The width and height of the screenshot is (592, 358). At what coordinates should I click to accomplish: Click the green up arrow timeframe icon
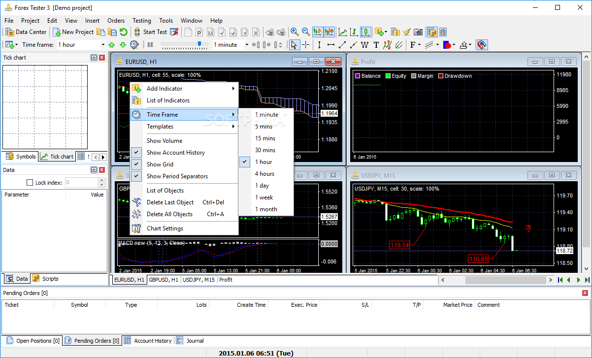click(111, 45)
